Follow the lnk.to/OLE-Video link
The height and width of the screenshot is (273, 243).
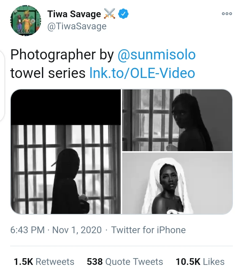142,73
